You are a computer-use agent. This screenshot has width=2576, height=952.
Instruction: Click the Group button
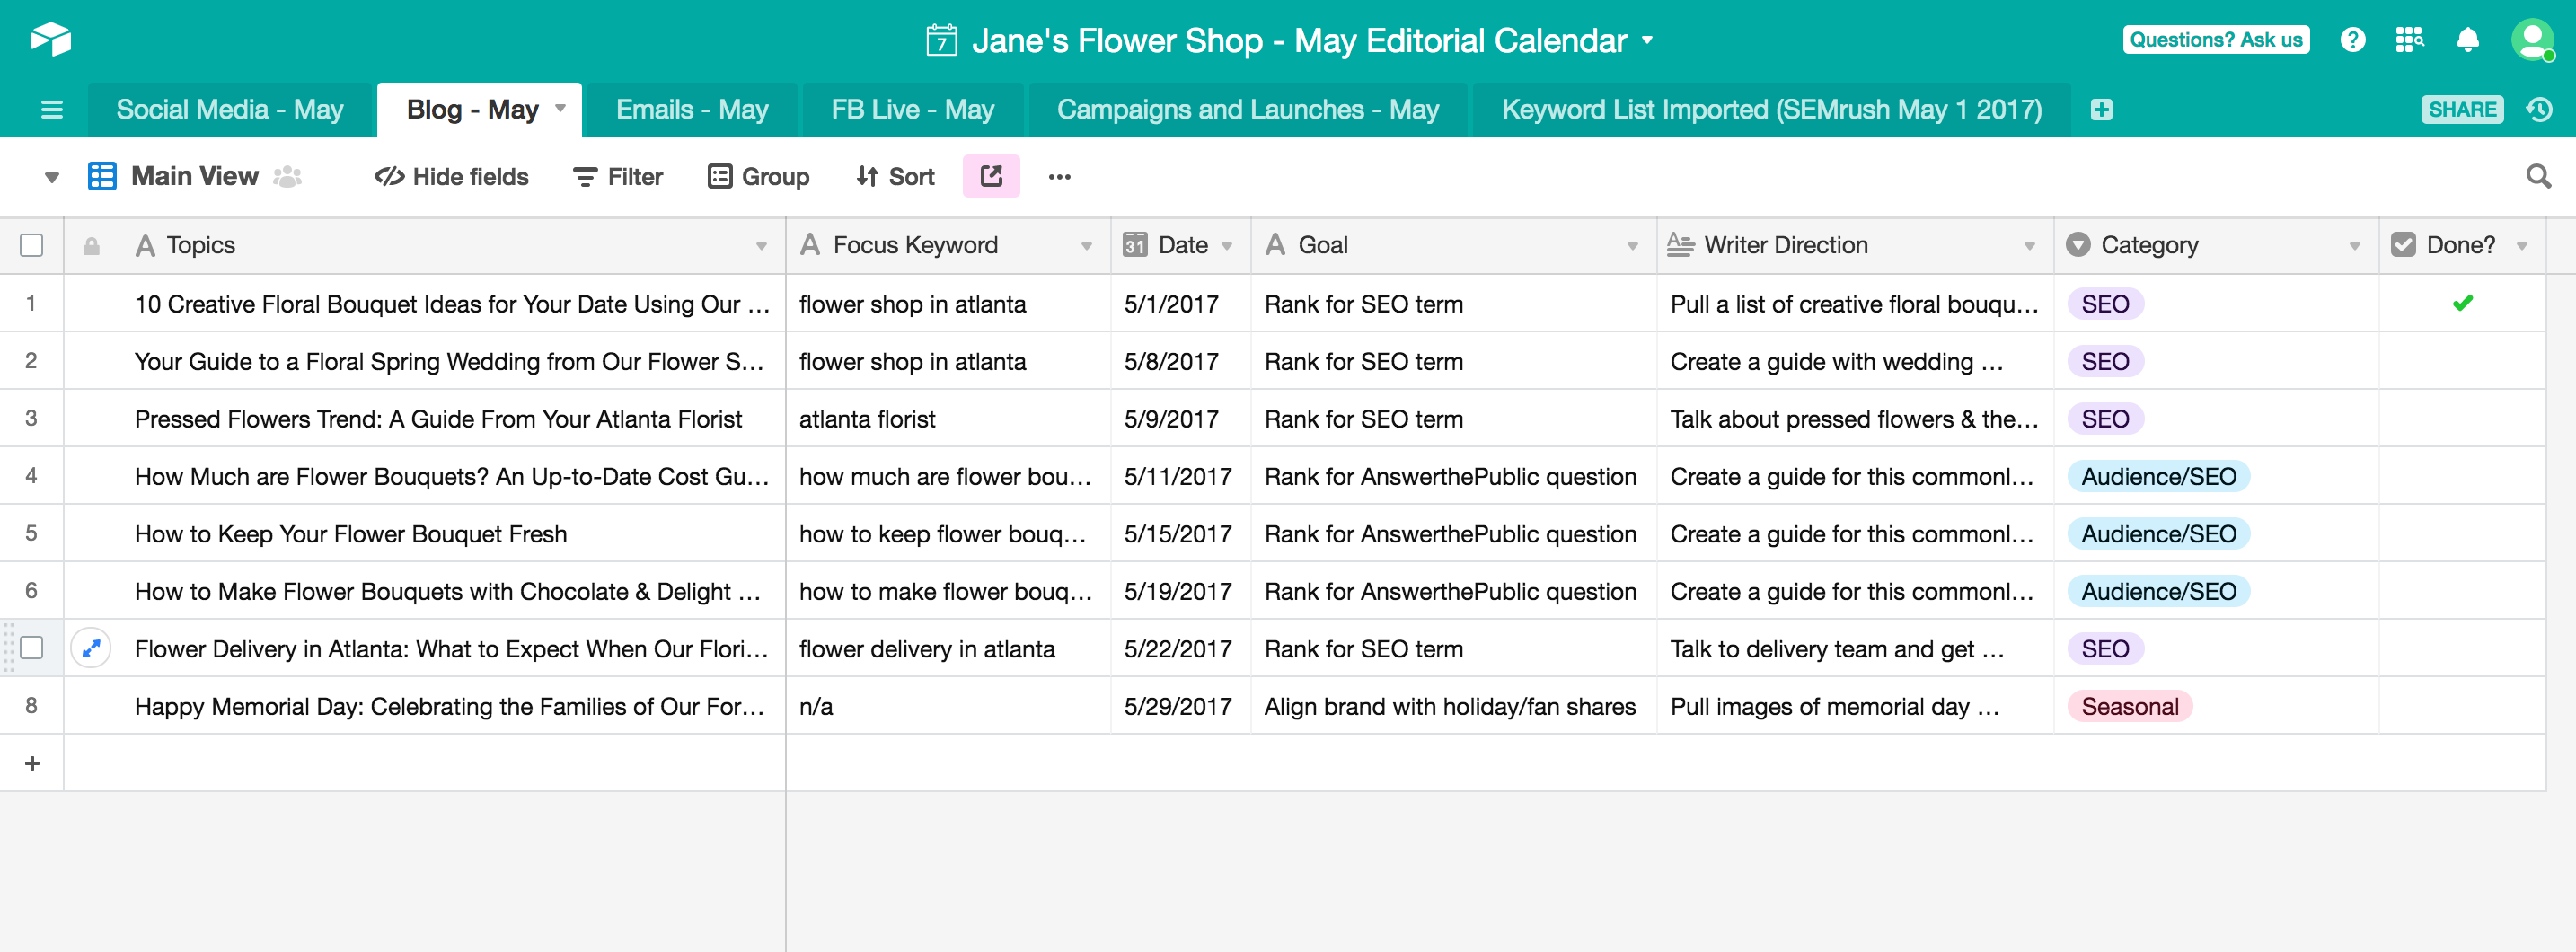[x=758, y=177]
